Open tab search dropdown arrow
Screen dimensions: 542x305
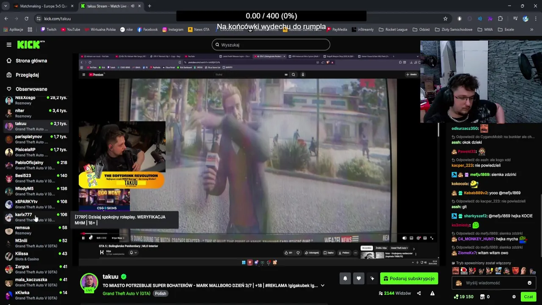6,6
